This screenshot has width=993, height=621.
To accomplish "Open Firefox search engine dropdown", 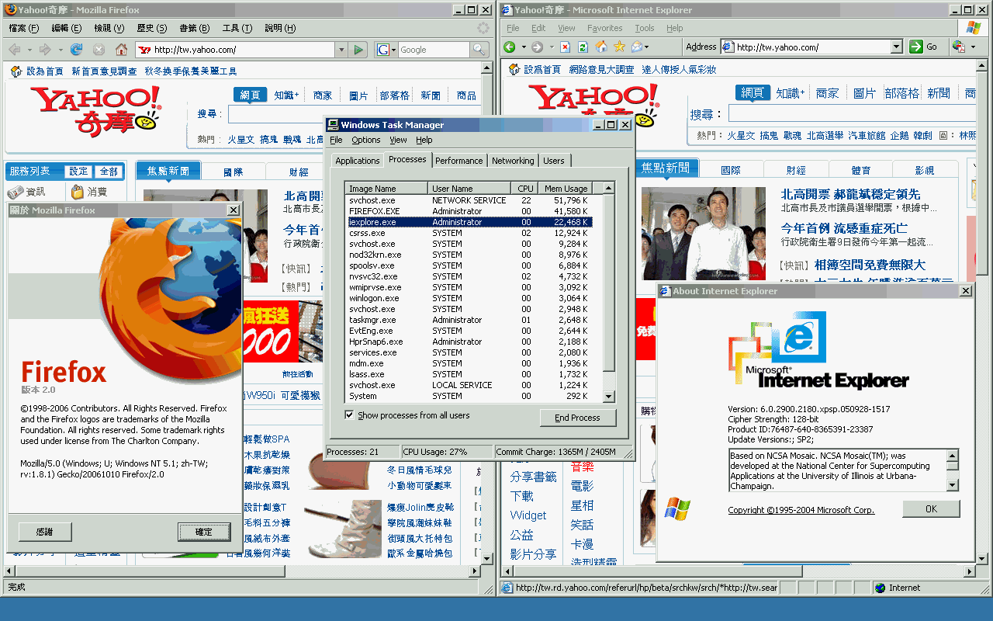I will (x=386, y=50).
